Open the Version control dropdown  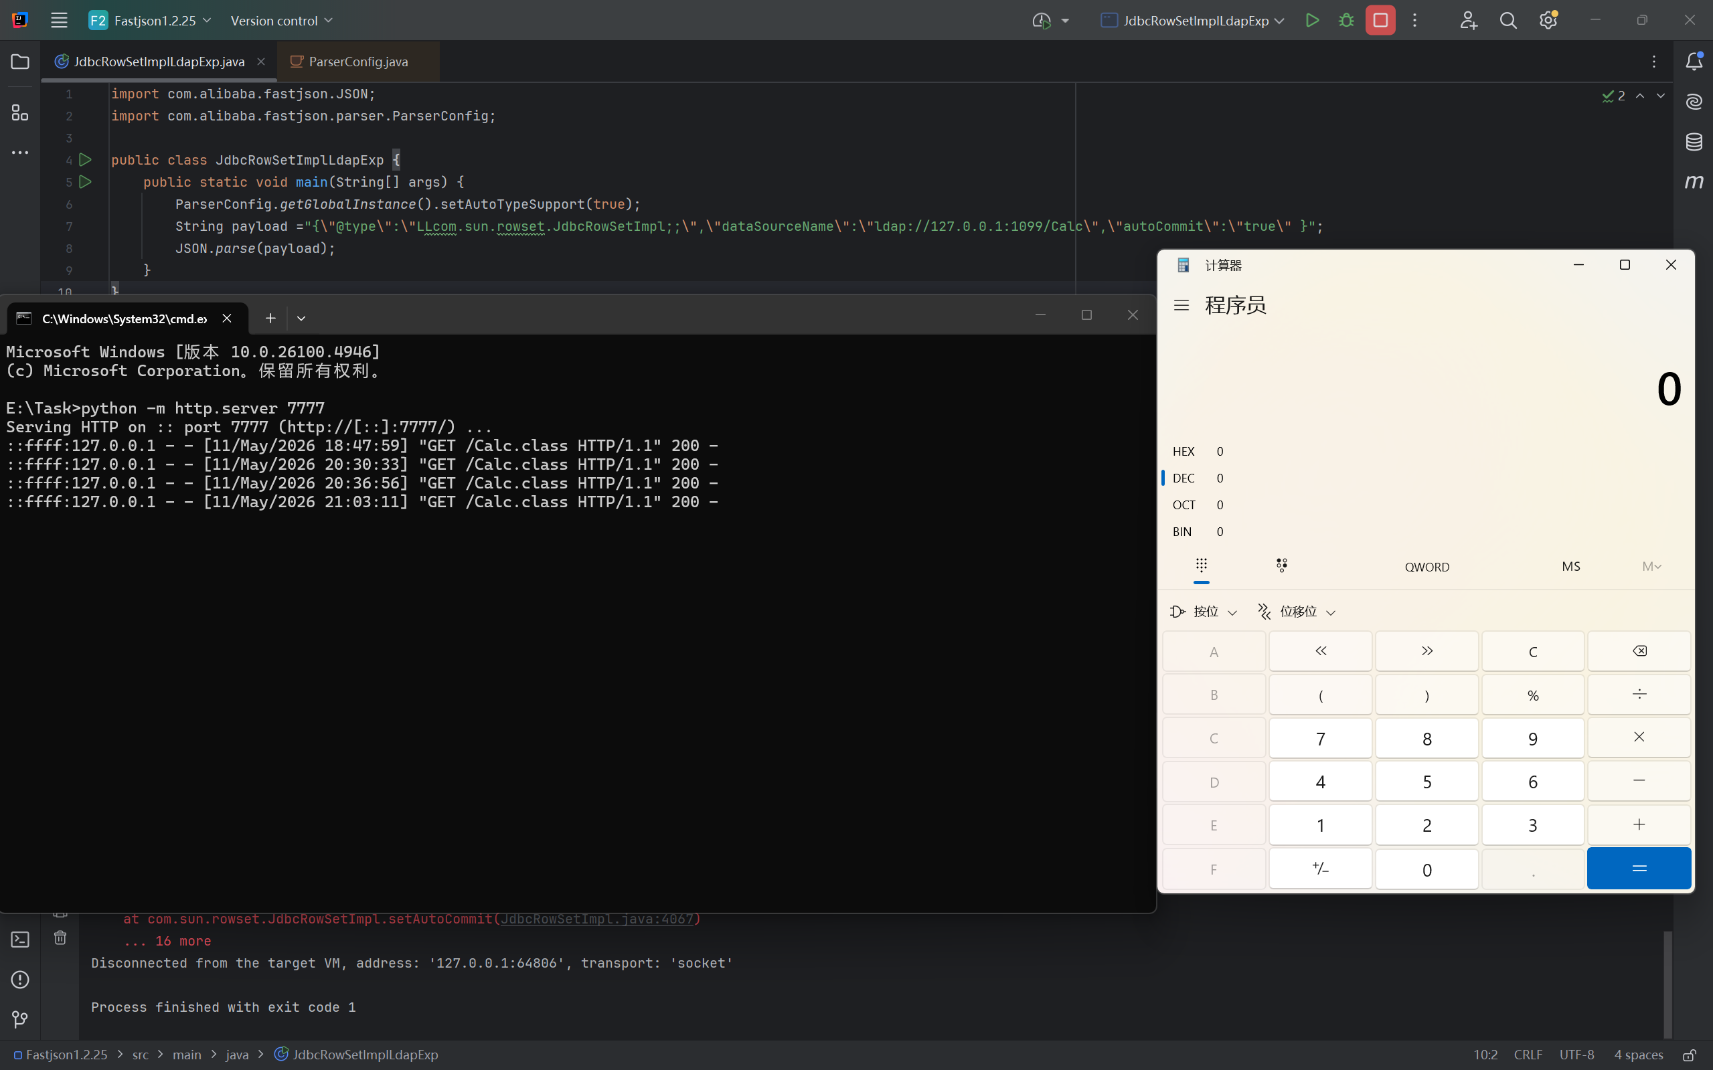[x=281, y=21]
